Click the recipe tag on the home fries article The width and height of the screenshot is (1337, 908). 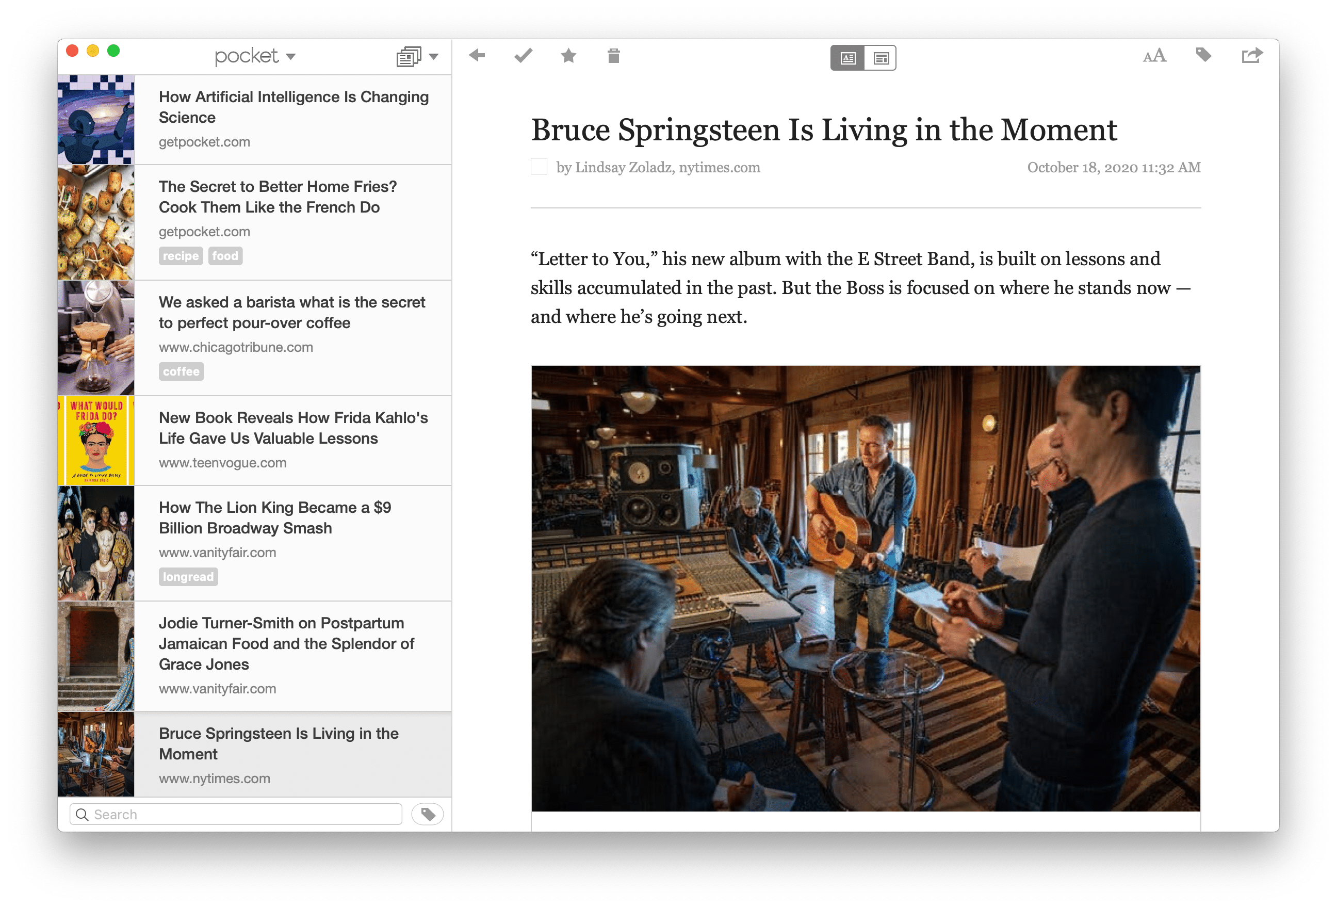181,255
